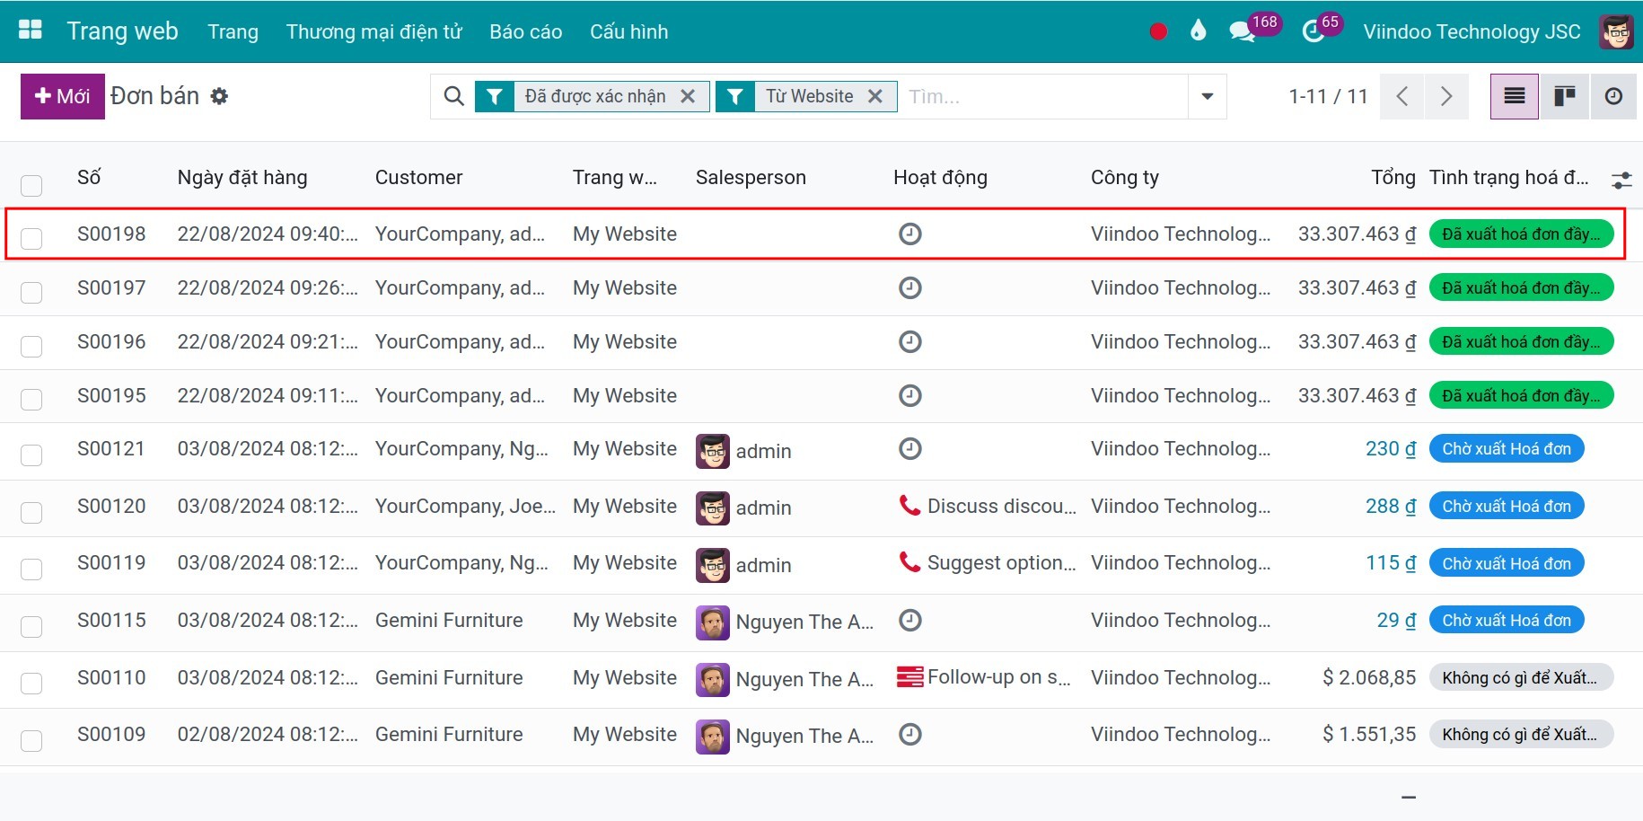
Task: Click the water drop icon in header
Action: [x=1198, y=31]
